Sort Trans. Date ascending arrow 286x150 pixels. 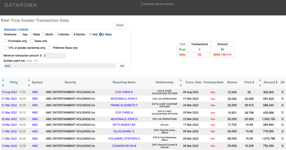click(x=181, y=80)
